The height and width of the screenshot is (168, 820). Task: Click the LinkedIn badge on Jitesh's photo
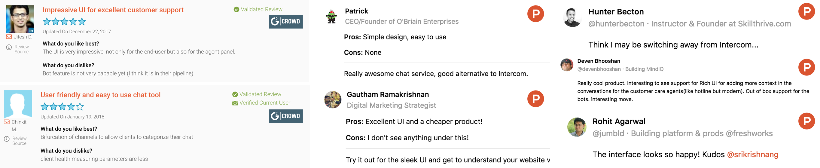pos(31,30)
